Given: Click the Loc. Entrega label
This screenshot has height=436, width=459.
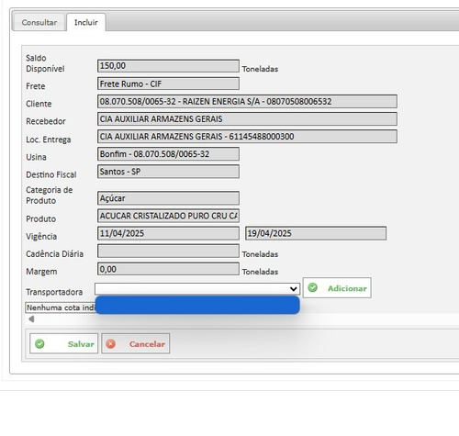Looking at the screenshot, I should click(49, 140).
